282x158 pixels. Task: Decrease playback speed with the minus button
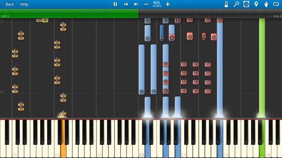tap(146, 4)
